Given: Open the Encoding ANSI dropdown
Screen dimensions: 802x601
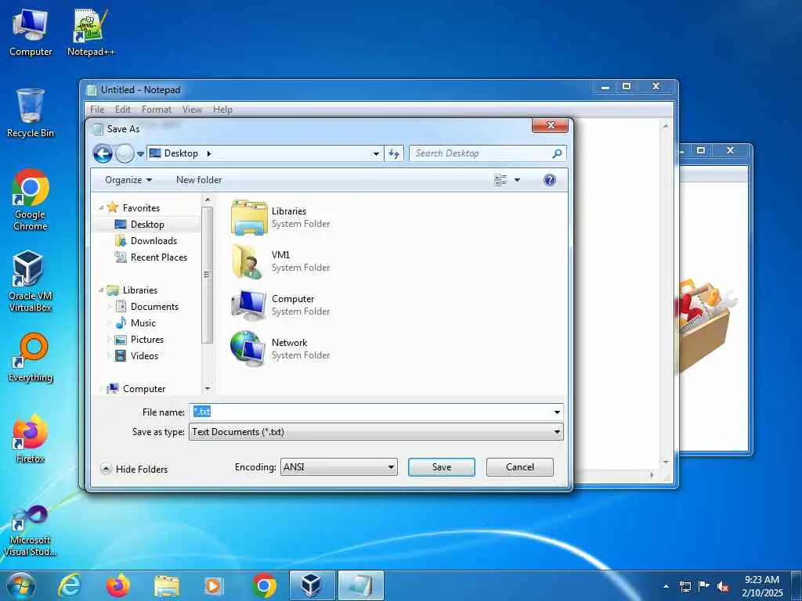Looking at the screenshot, I should point(338,467).
